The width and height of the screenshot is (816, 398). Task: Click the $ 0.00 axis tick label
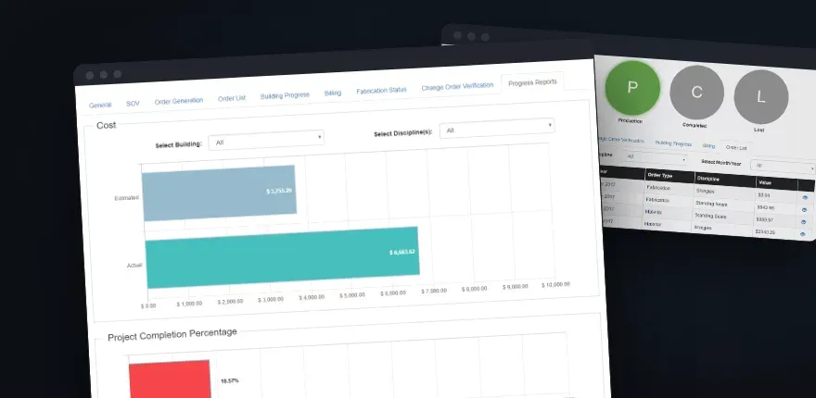tap(148, 306)
